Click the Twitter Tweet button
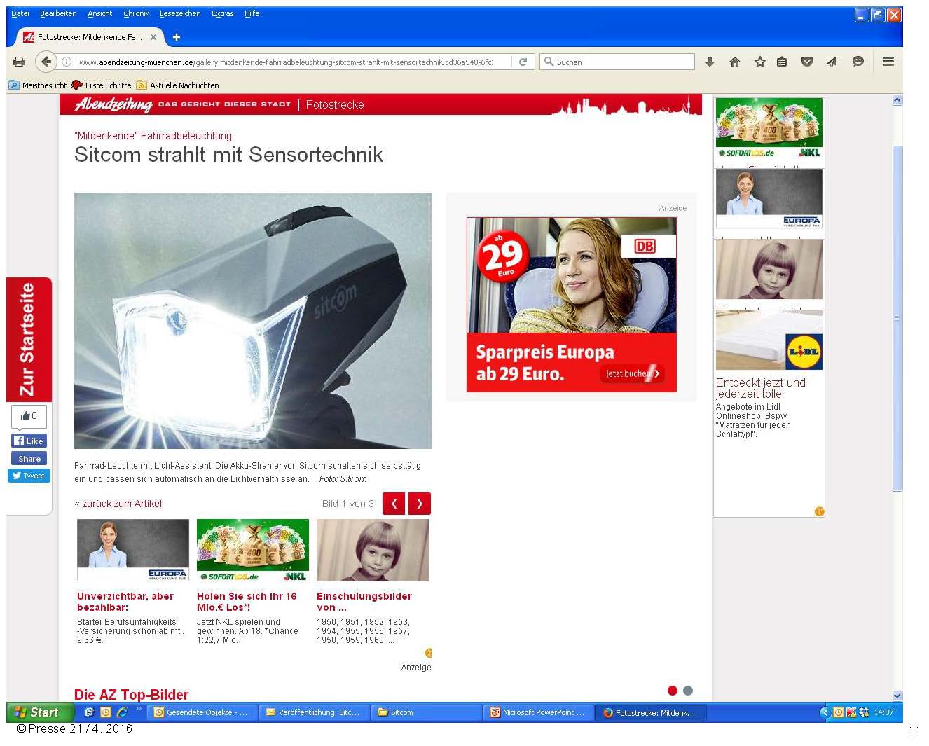 pos(29,476)
